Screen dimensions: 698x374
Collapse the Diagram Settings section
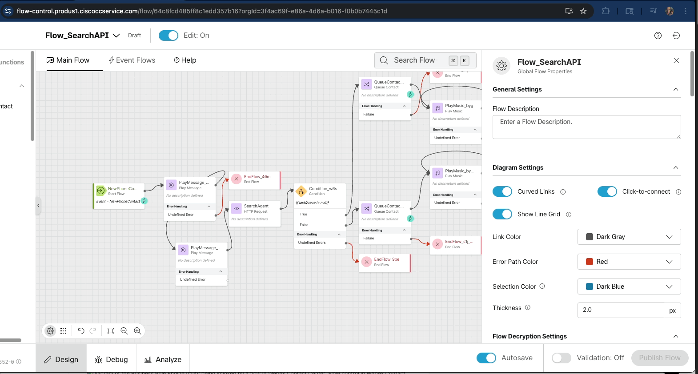click(x=676, y=167)
